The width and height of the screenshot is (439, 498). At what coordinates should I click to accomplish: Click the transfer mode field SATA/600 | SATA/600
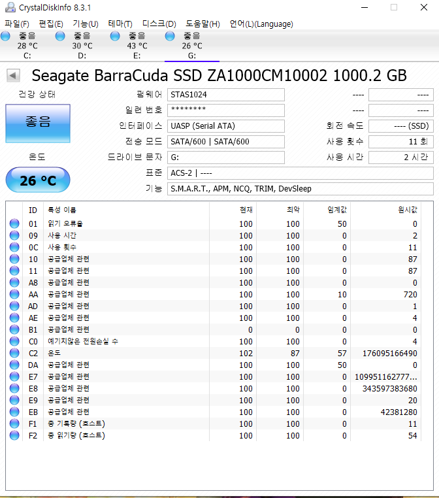[x=225, y=142]
